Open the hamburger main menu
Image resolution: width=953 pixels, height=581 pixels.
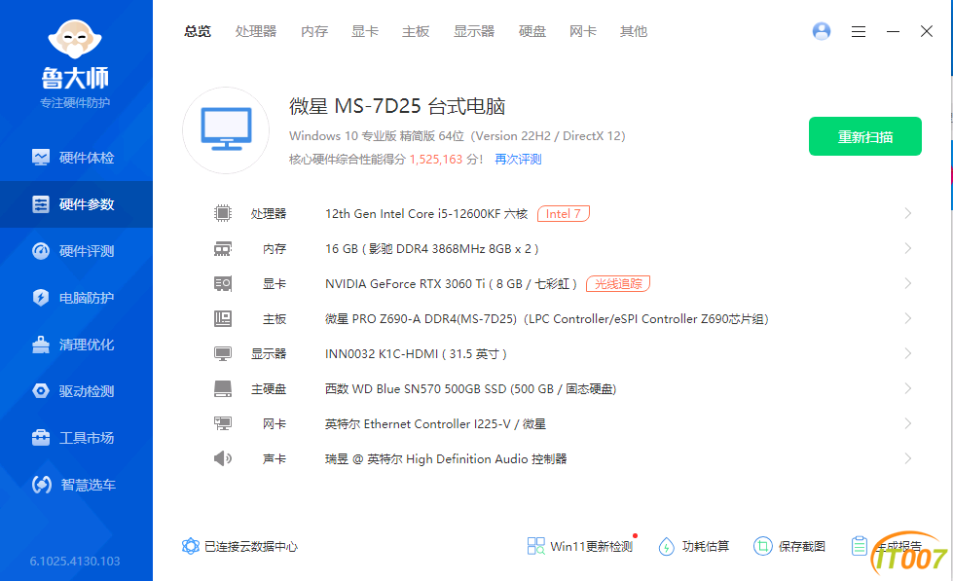click(859, 31)
